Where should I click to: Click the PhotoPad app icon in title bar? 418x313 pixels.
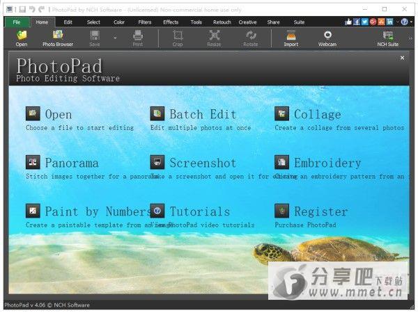pos(9,10)
